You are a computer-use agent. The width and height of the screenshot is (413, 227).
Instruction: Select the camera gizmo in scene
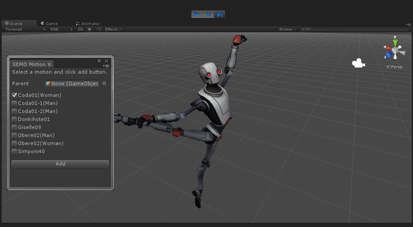358,63
